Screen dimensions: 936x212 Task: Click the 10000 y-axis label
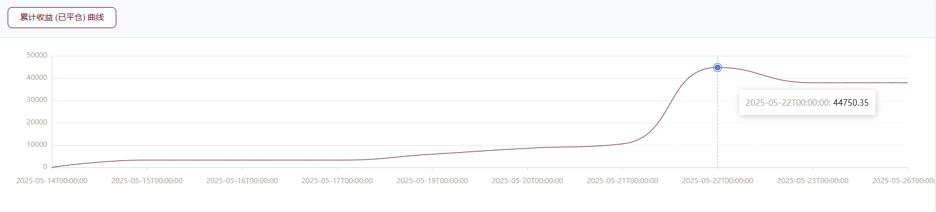[x=37, y=144]
